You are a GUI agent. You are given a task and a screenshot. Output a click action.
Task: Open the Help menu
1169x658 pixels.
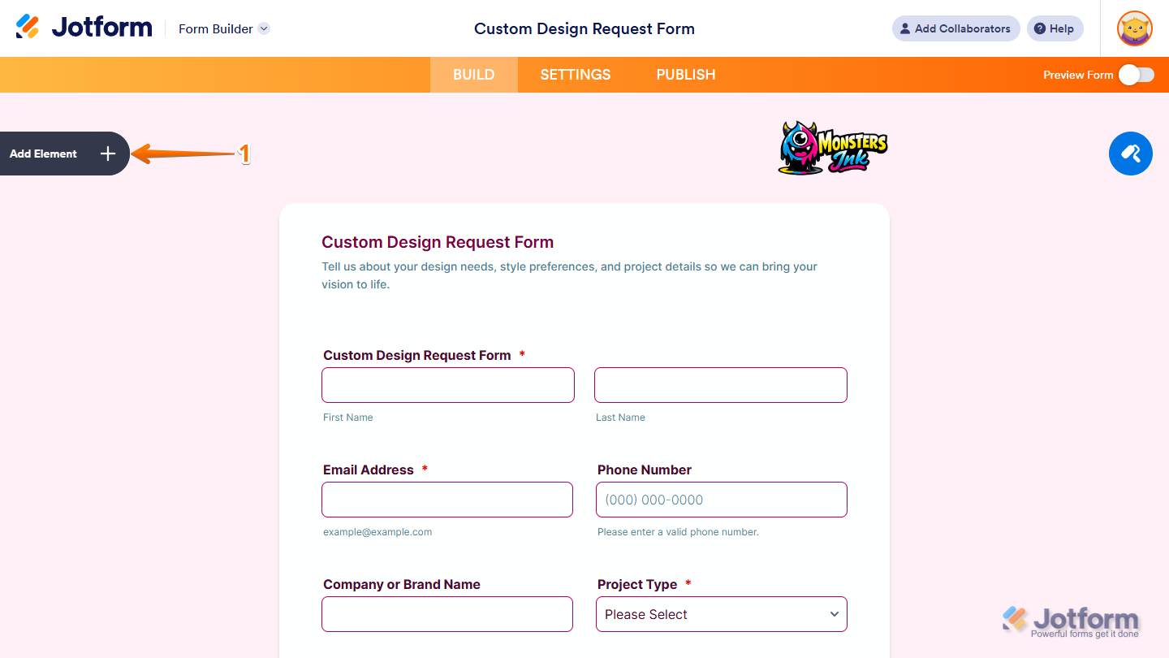1055,28
